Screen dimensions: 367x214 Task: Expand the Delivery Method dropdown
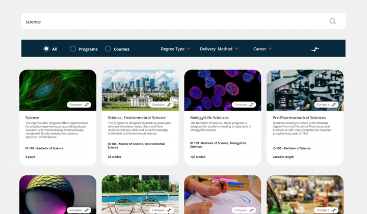click(x=219, y=49)
